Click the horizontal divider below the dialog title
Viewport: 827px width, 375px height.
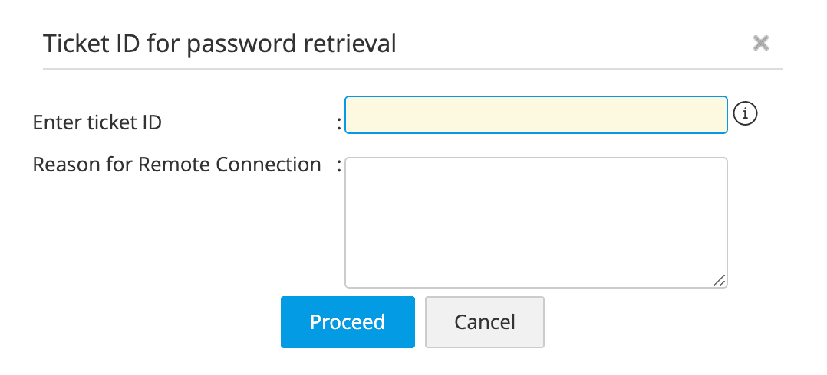coord(413,70)
